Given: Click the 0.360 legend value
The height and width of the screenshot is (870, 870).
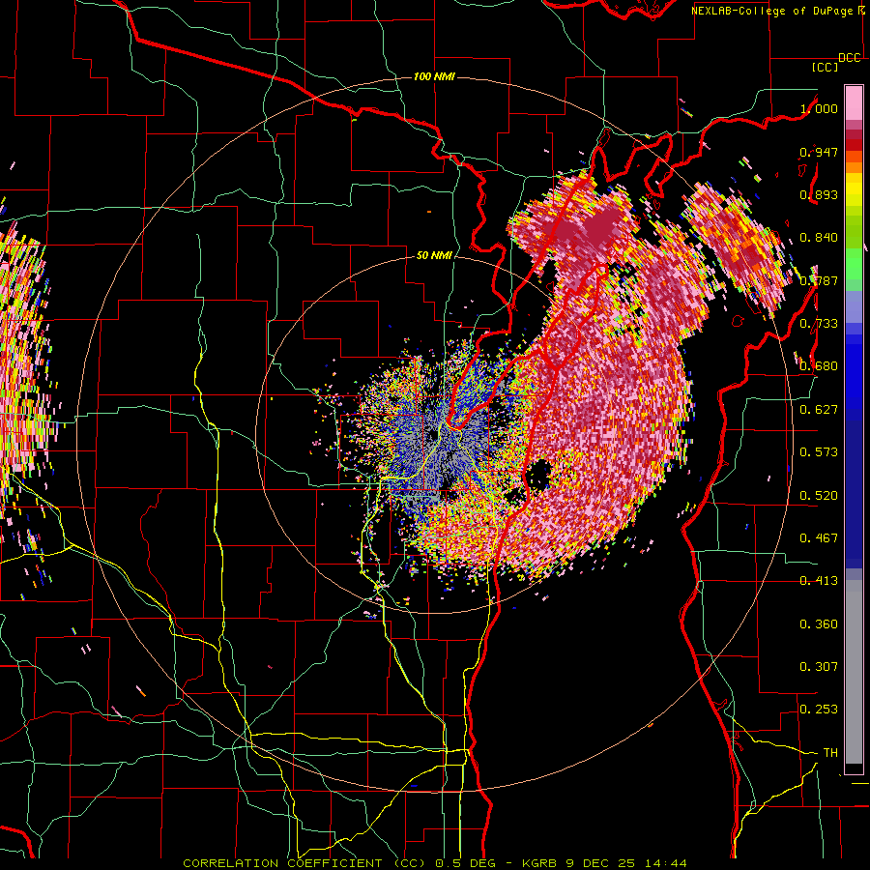Looking at the screenshot, I should point(819,624).
